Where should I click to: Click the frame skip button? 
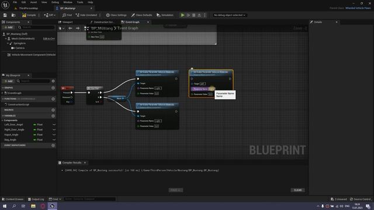tap(188, 15)
